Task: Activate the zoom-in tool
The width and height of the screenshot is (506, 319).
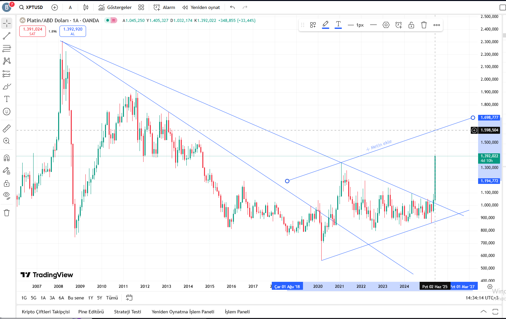Action: [x=7, y=141]
